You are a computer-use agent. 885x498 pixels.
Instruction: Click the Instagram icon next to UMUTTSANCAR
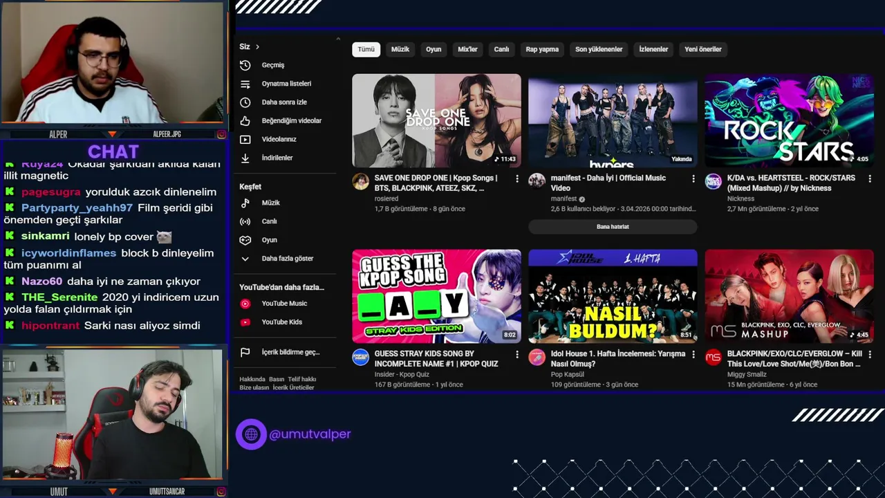tap(221, 492)
